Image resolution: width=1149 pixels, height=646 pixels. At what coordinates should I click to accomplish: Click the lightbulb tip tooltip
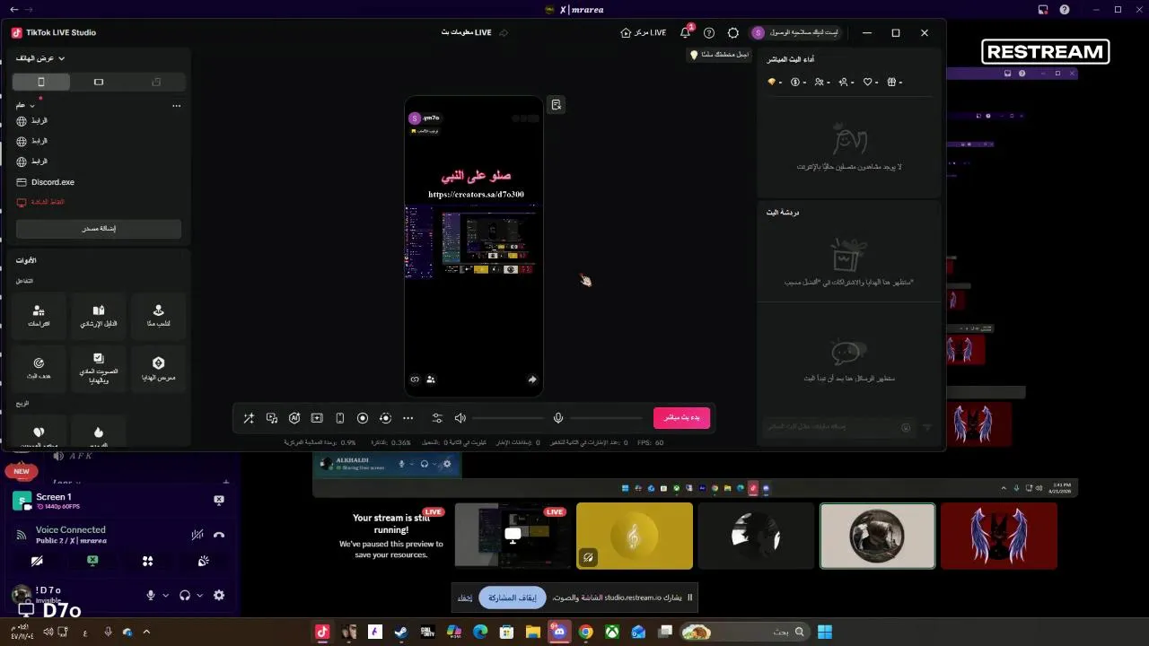720,55
